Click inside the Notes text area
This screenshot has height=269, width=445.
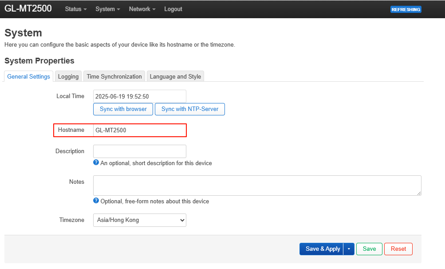point(257,186)
